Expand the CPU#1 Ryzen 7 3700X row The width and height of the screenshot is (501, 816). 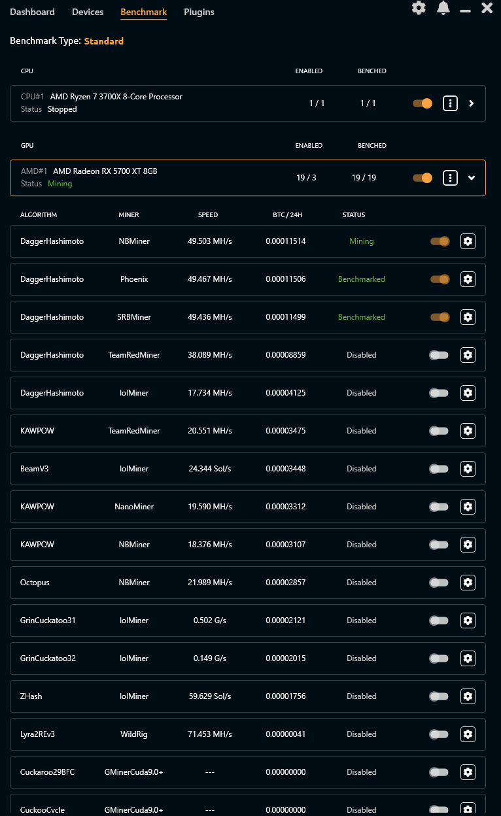tap(472, 103)
